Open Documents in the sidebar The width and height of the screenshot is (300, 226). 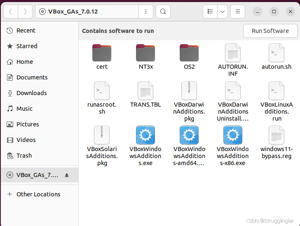[40, 77]
